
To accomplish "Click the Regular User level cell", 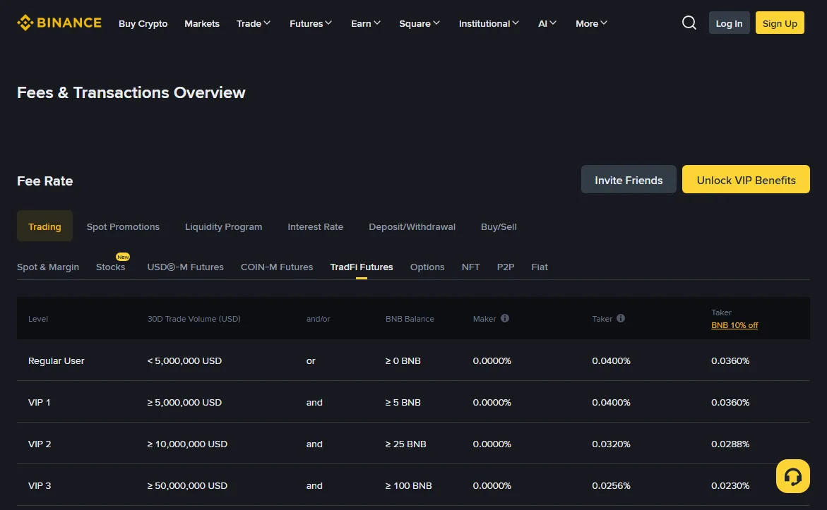I will [56, 360].
